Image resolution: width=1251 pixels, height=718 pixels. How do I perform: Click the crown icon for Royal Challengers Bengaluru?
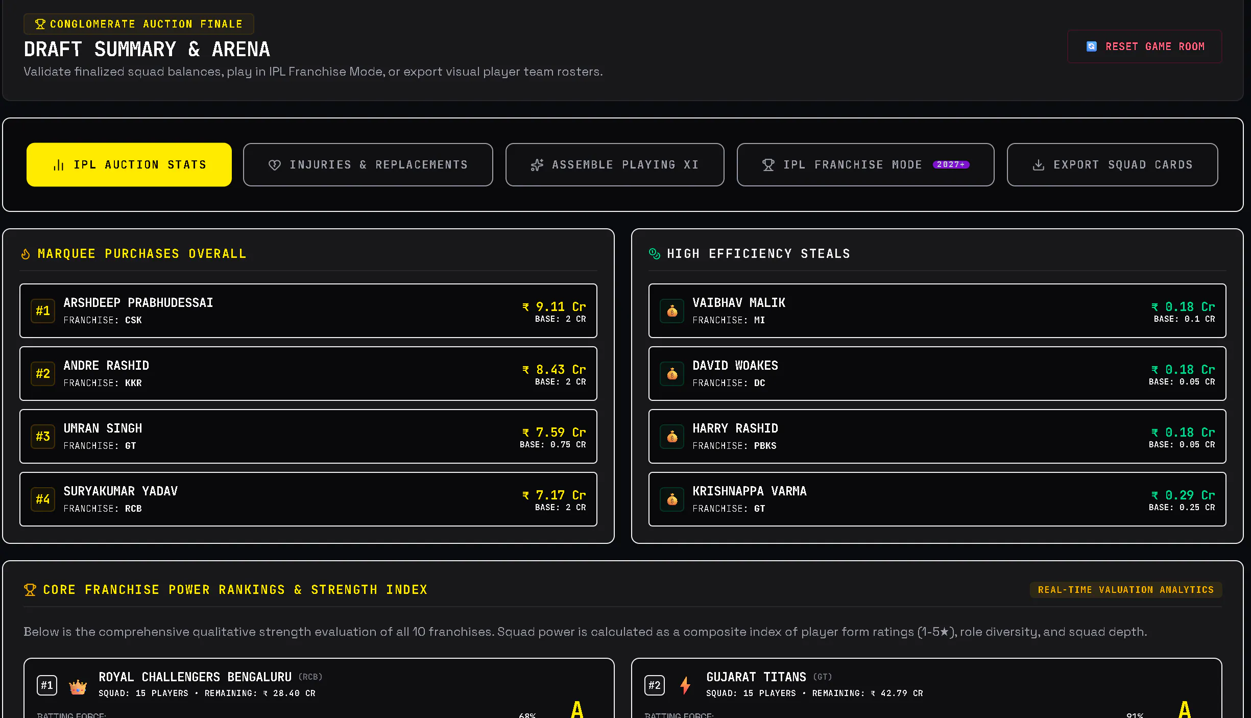(78, 686)
